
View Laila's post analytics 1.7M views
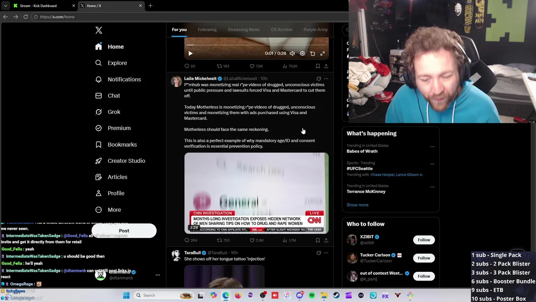point(290,240)
